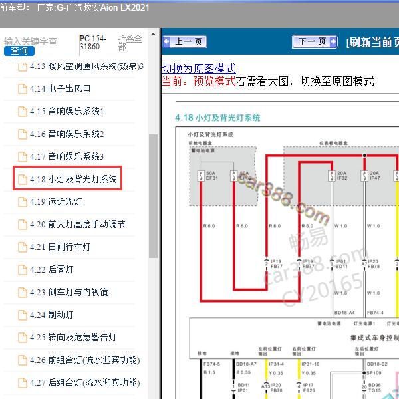Click document icon beside 4.25 转向及危急警告灯

pyautogui.click(x=23, y=338)
